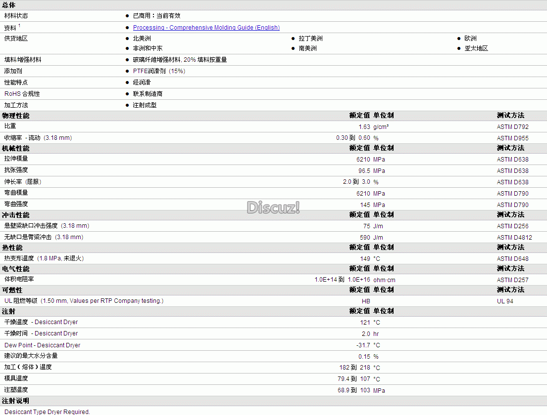Click the 注射说明 section header
This screenshot has width=547, height=415.
pyautogui.click(x=16, y=401)
